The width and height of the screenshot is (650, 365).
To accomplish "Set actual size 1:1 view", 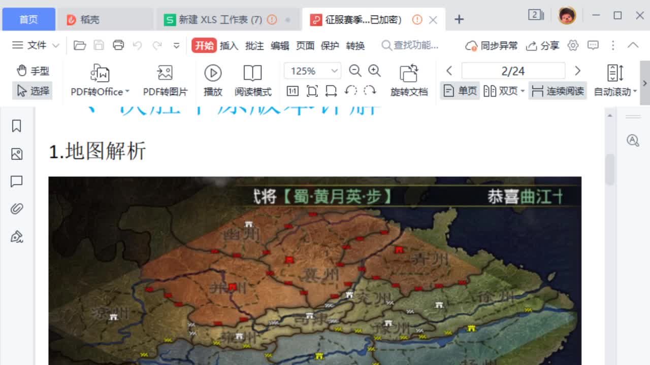I will point(292,91).
